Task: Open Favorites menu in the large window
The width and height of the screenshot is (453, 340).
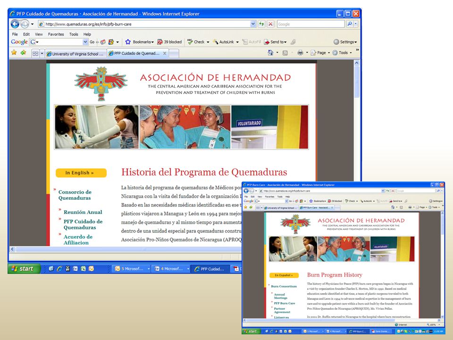Action: click(56, 34)
